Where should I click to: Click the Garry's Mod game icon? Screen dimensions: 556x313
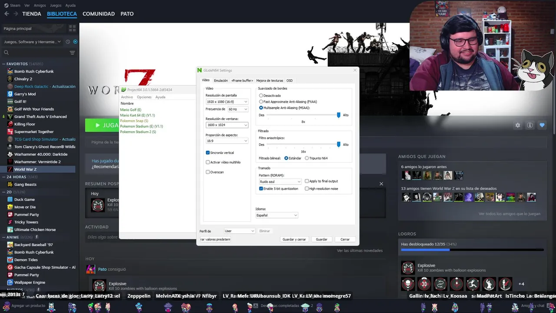point(10,94)
